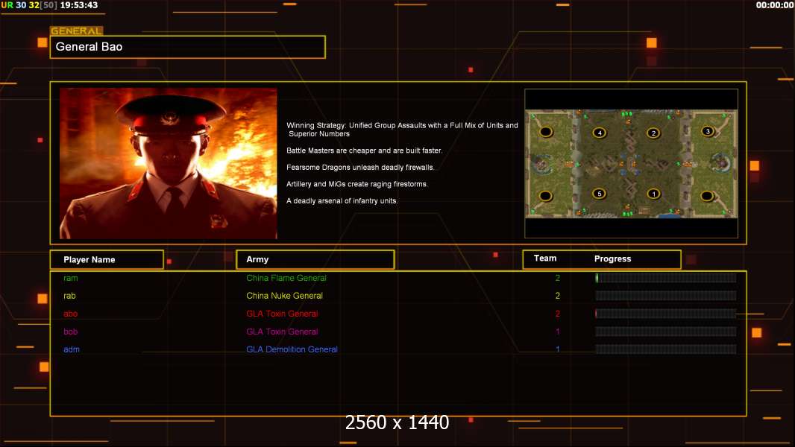The height and width of the screenshot is (447, 795).
Task: Click the UR 30 32[50] stats readout
Action: [29, 5]
